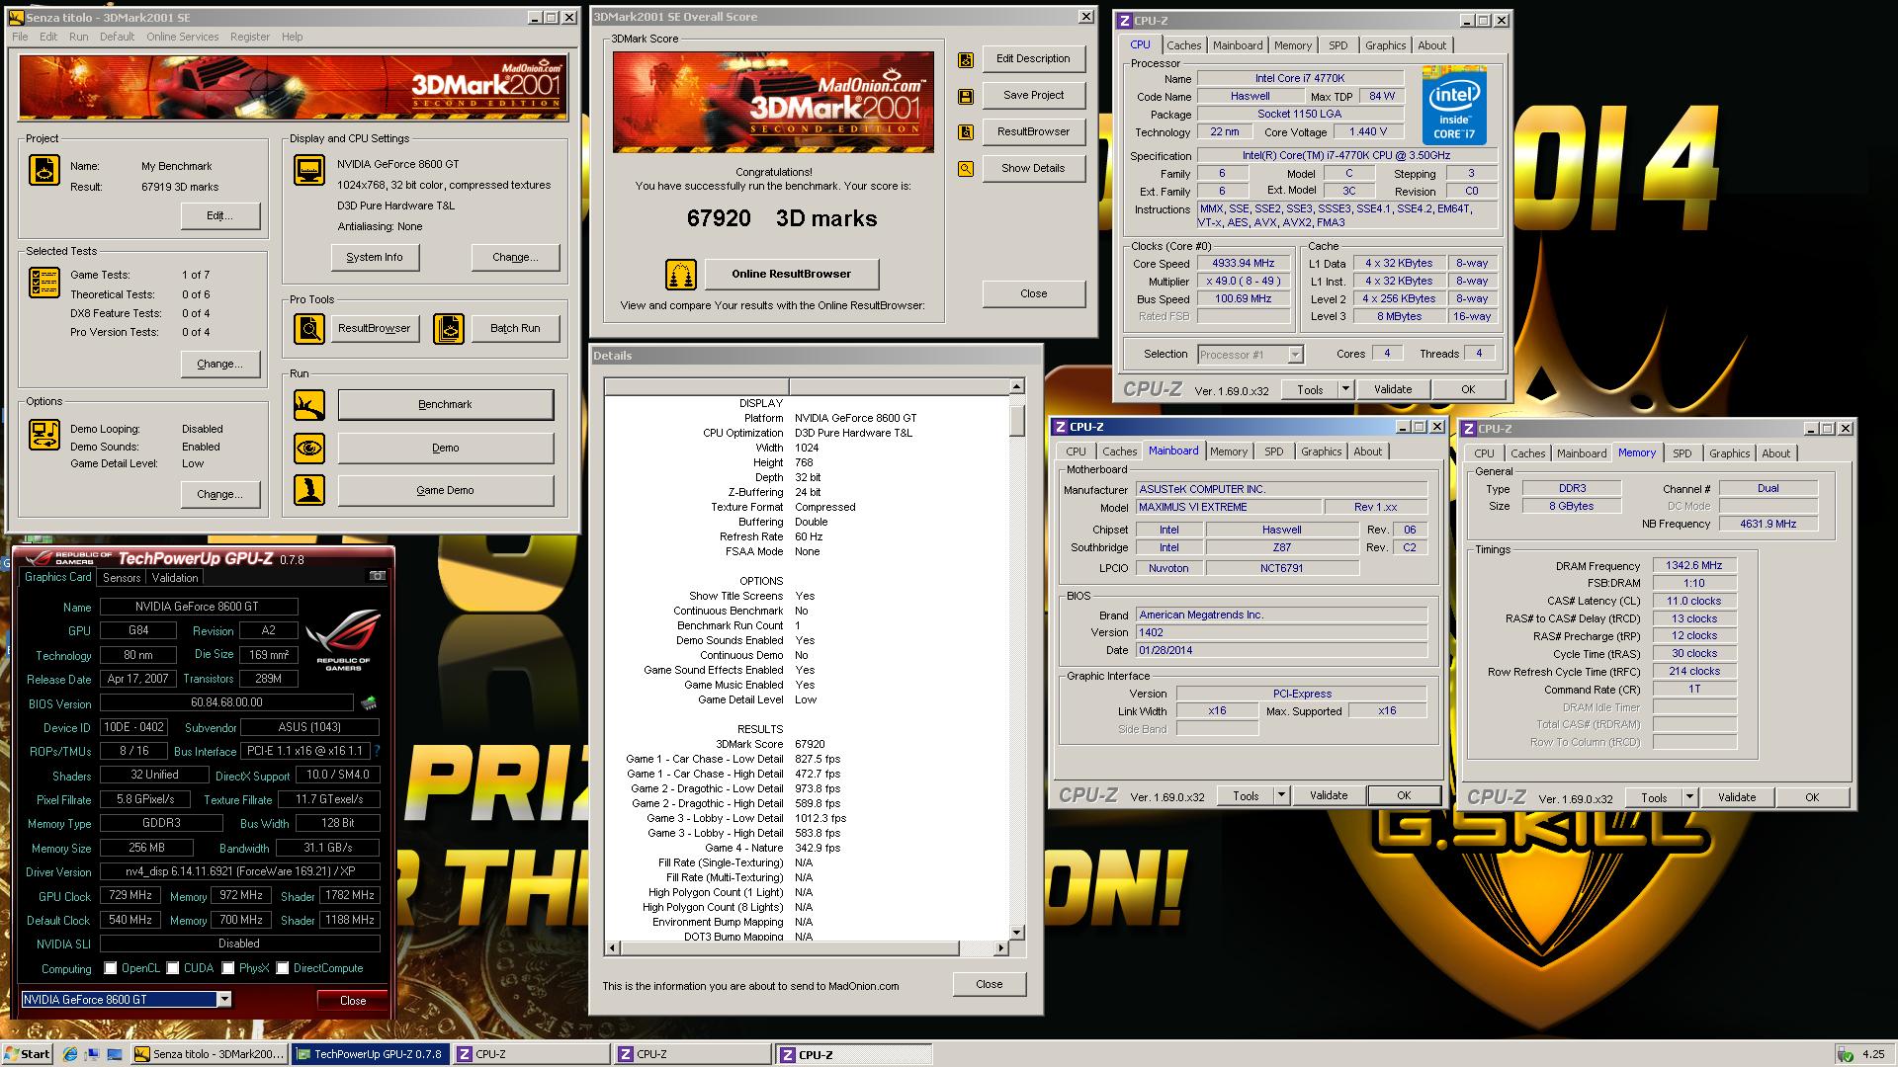This screenshot has height=1067, width=1898.
Task: Enable the CUDA checkbox in GPU-Z
Action: click(173, 968)
